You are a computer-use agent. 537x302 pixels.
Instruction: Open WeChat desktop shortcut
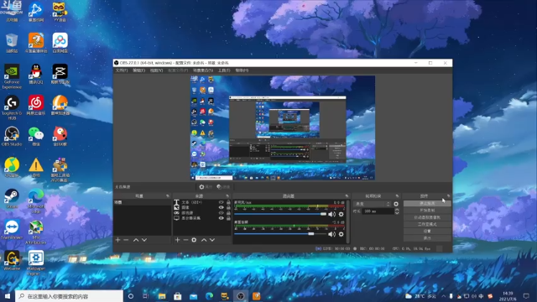[x=36, y=136]
